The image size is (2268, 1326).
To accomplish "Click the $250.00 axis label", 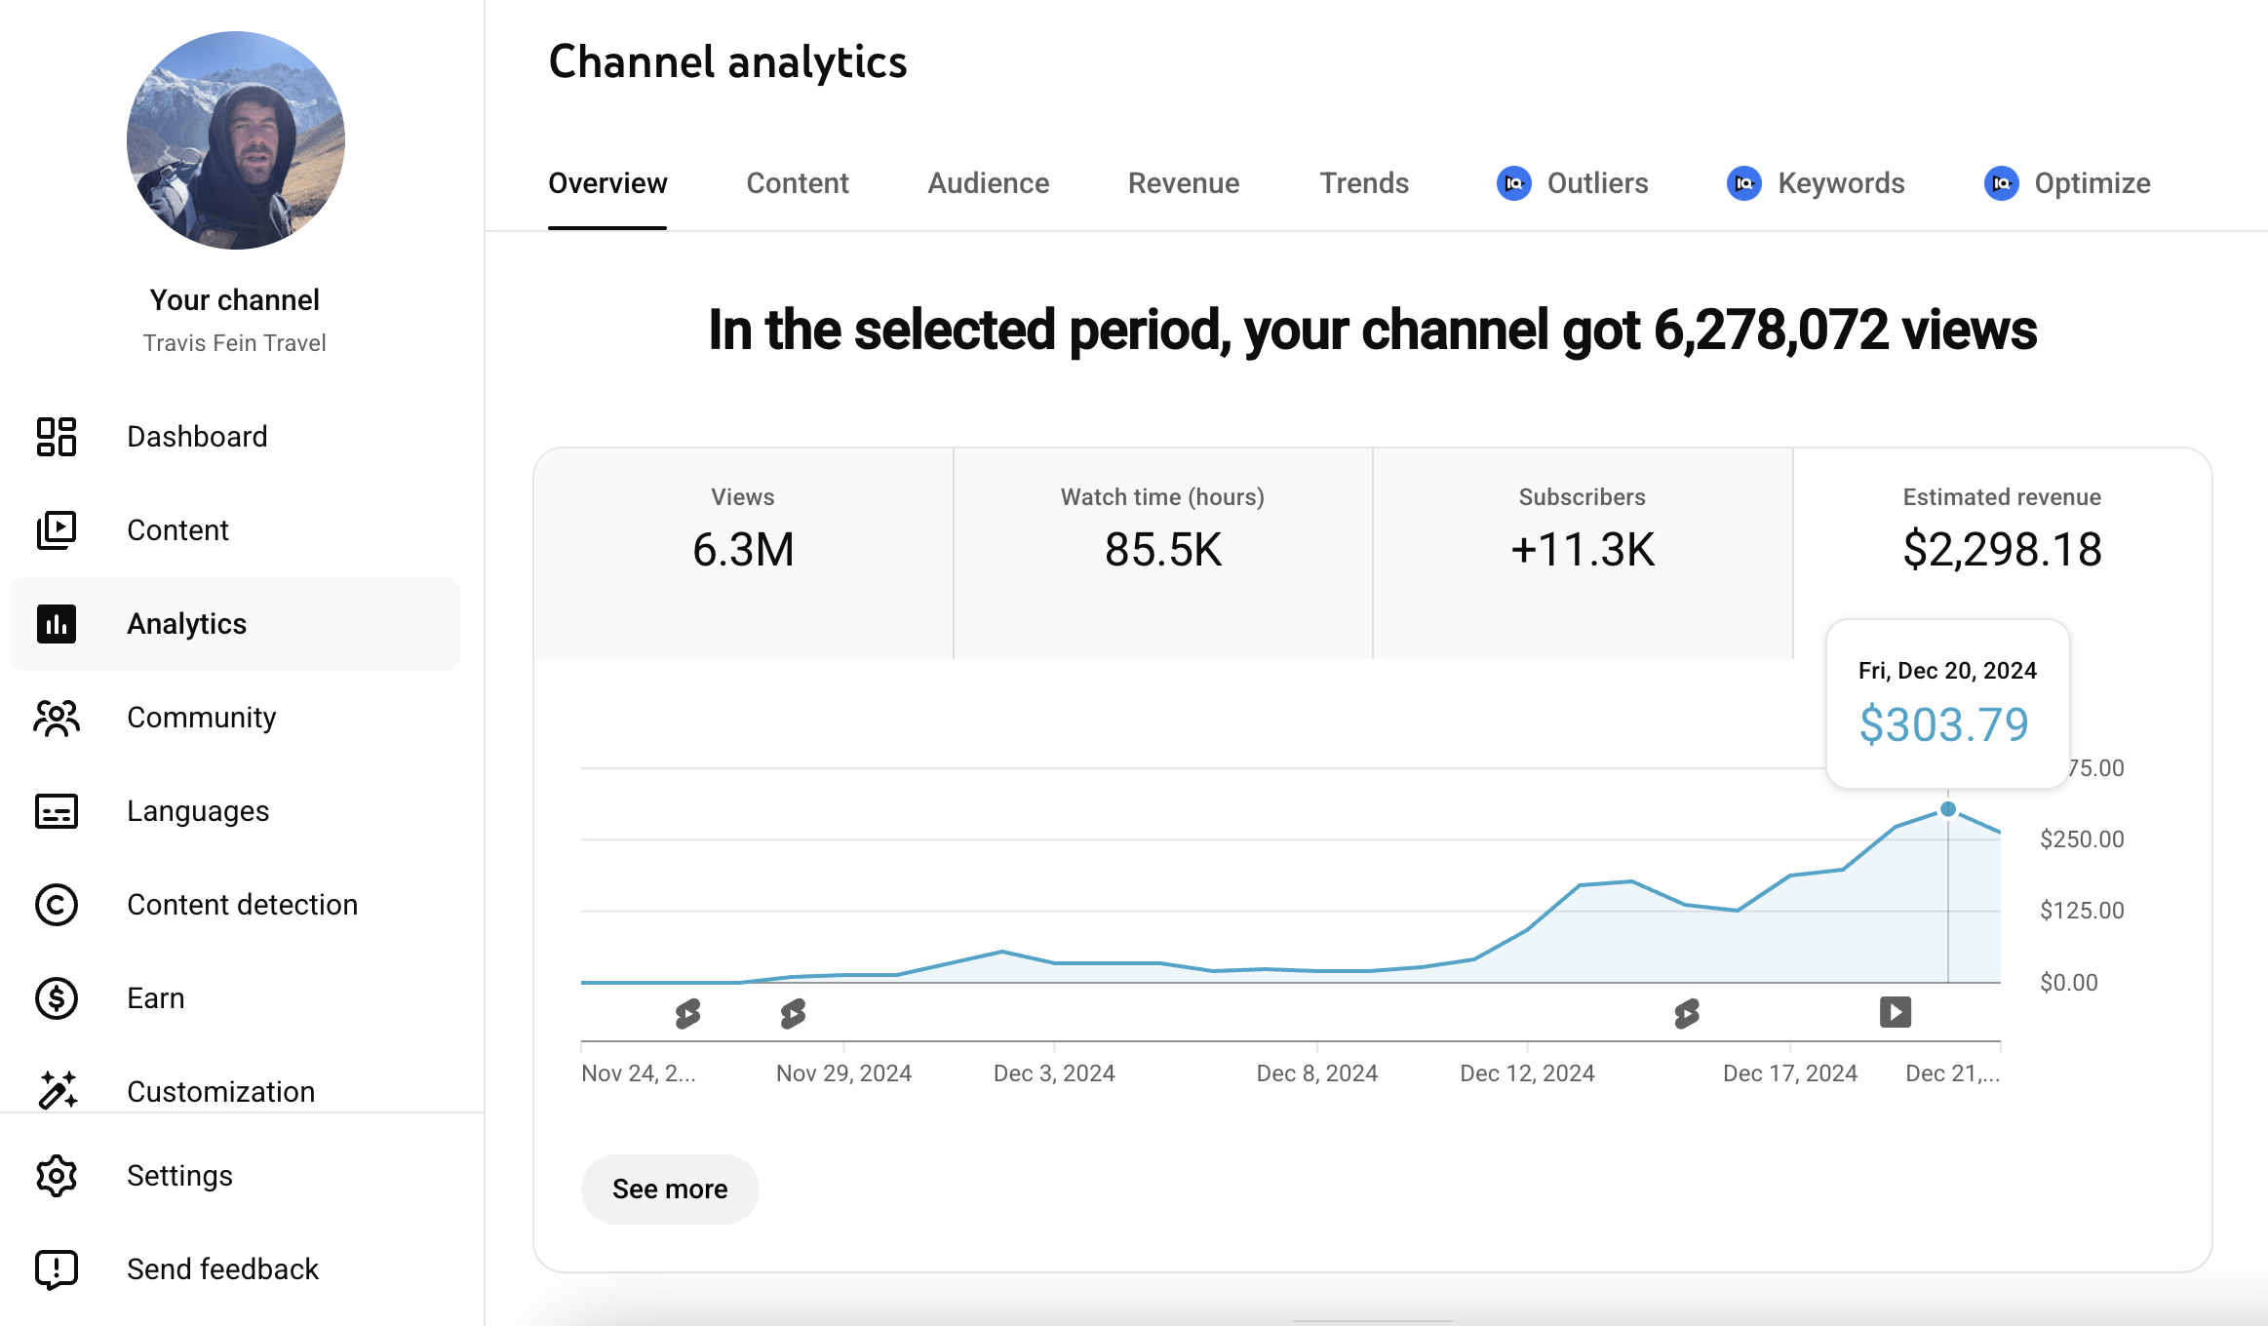I will click(x=2082, y=839).
